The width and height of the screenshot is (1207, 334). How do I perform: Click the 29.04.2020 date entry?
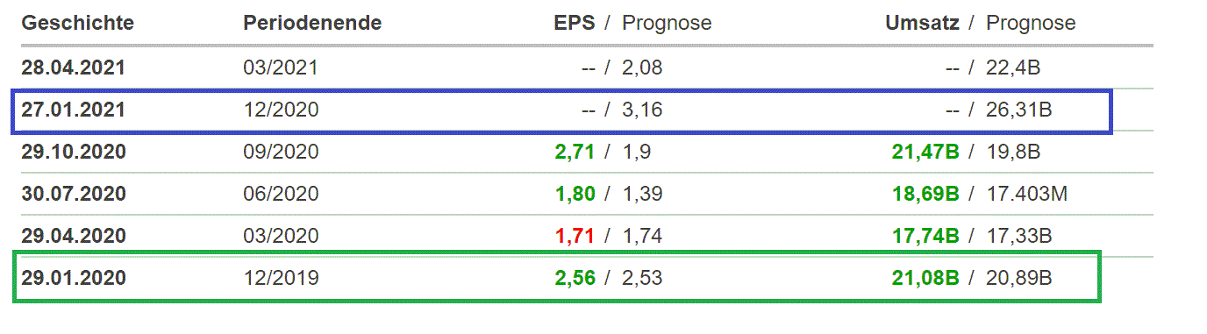[74, 236]
